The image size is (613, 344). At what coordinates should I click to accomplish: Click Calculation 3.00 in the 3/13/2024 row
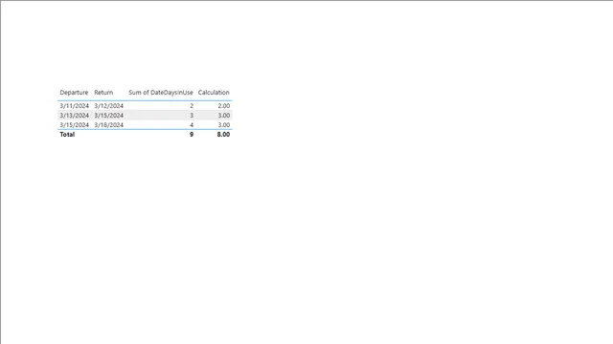[x=223, y=116]
